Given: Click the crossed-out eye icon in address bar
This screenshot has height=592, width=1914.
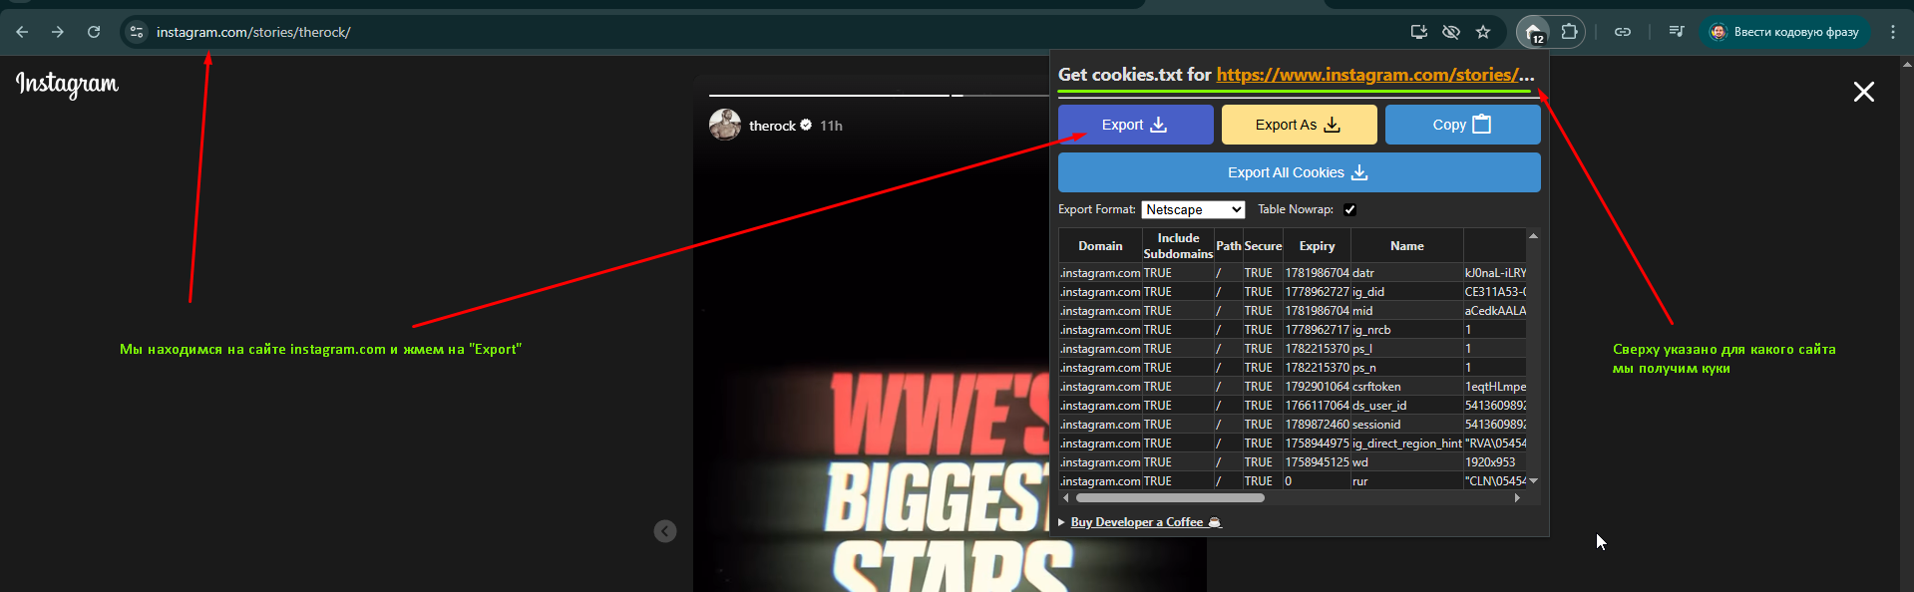Looking at the screenshot, I should tap(1451, 32).
